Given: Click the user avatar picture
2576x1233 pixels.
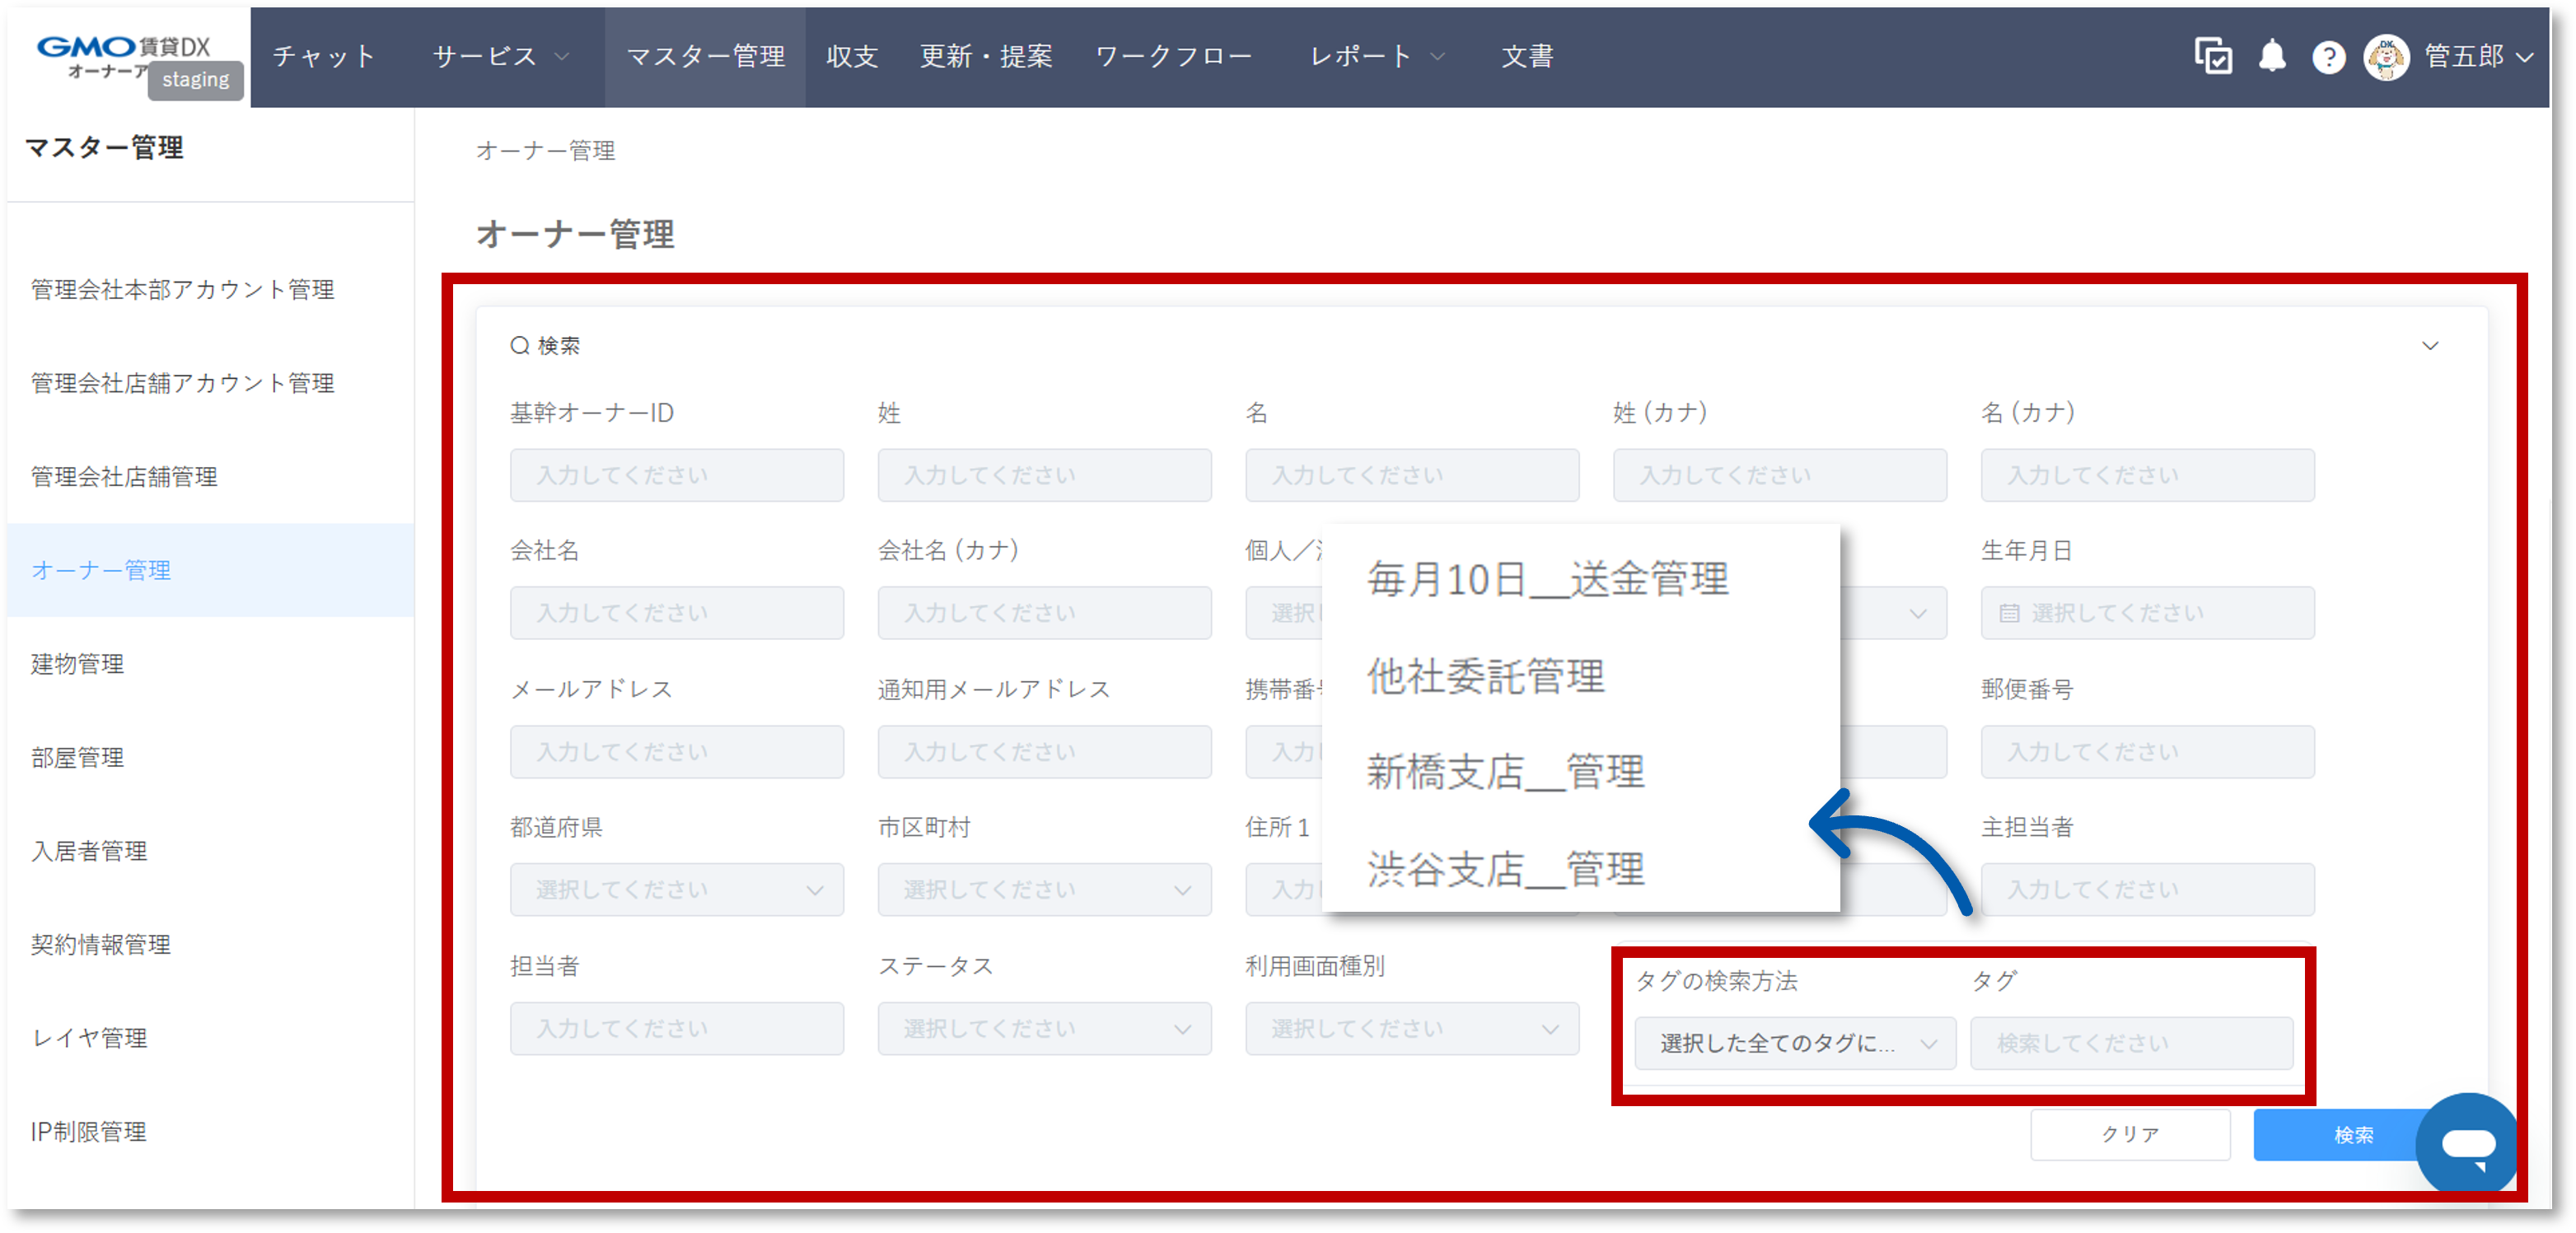Looking at the screenshot, I should [x=2386, y=57].
